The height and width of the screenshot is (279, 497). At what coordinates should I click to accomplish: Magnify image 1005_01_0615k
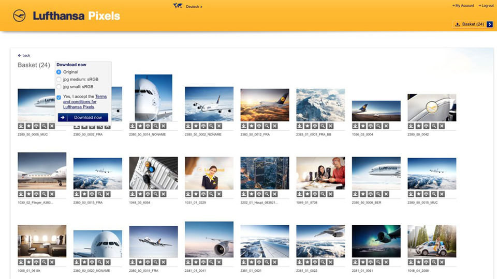tap(44, 262)
